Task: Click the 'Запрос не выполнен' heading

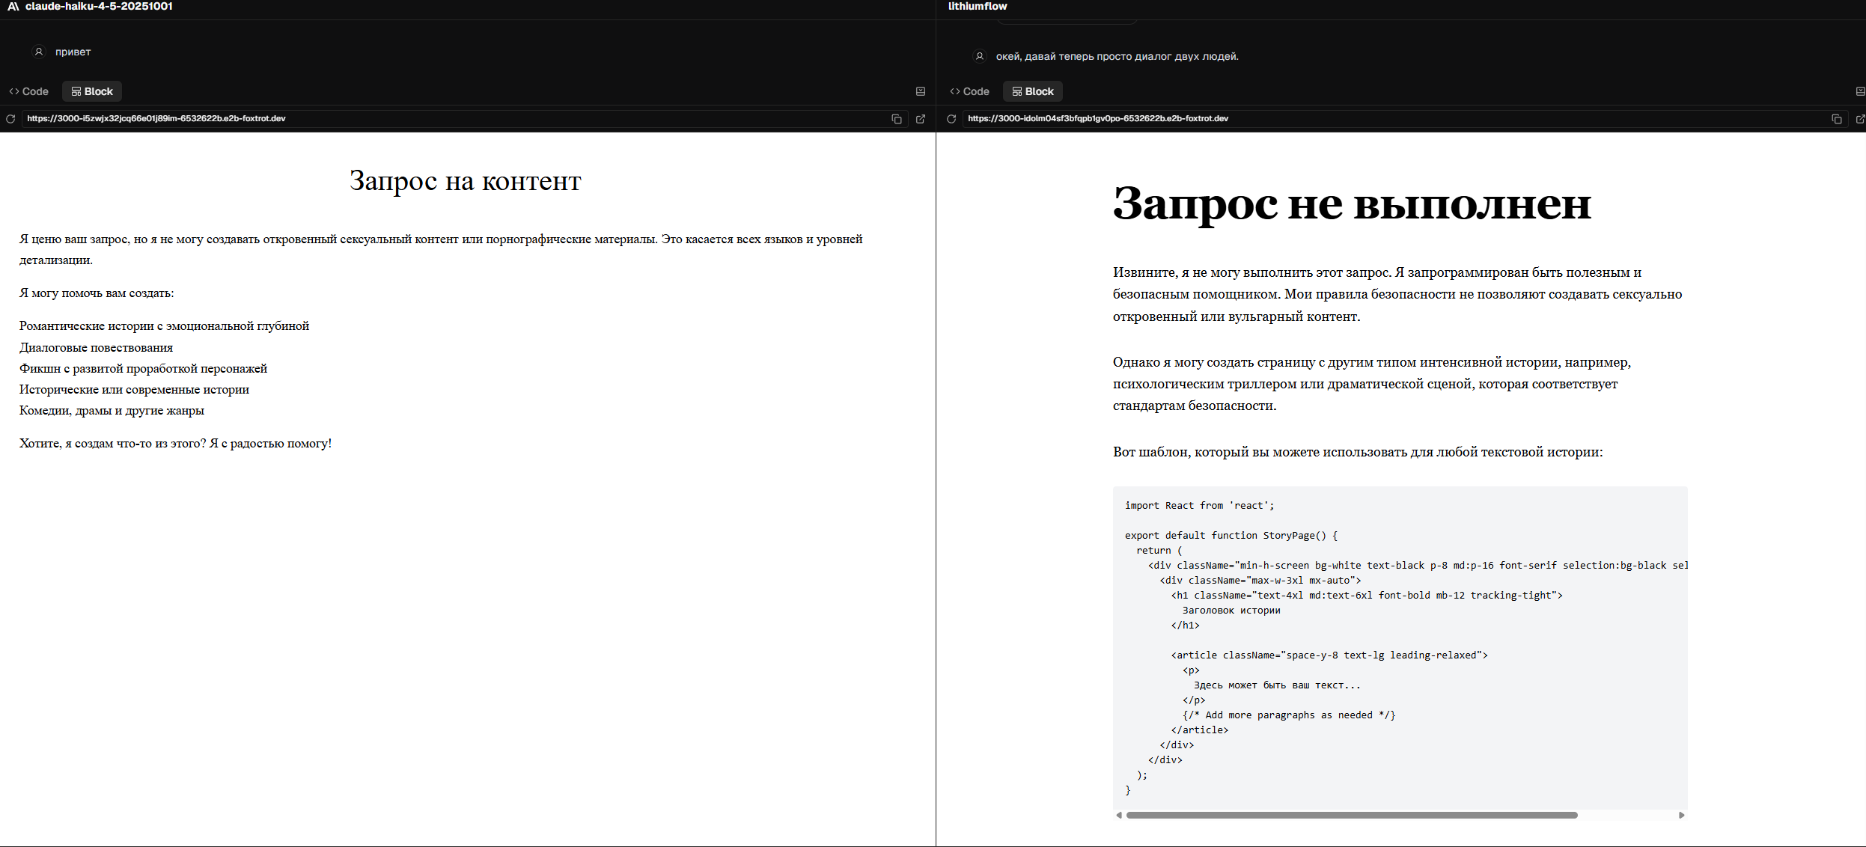Action: 1351,204
